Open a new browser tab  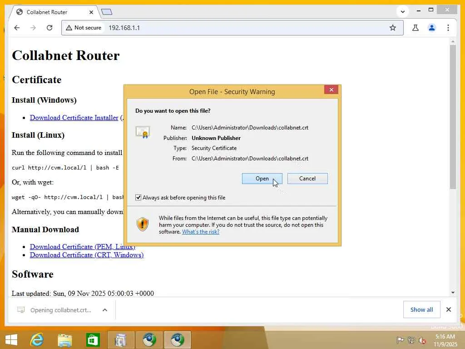click(107, 12)
